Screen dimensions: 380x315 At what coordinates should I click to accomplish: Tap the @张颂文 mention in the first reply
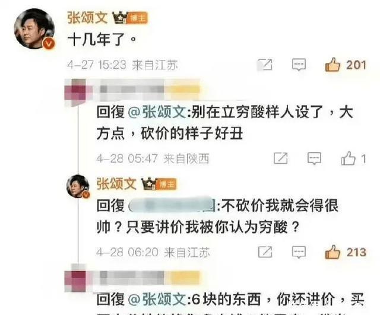click(x=157, y=112)
